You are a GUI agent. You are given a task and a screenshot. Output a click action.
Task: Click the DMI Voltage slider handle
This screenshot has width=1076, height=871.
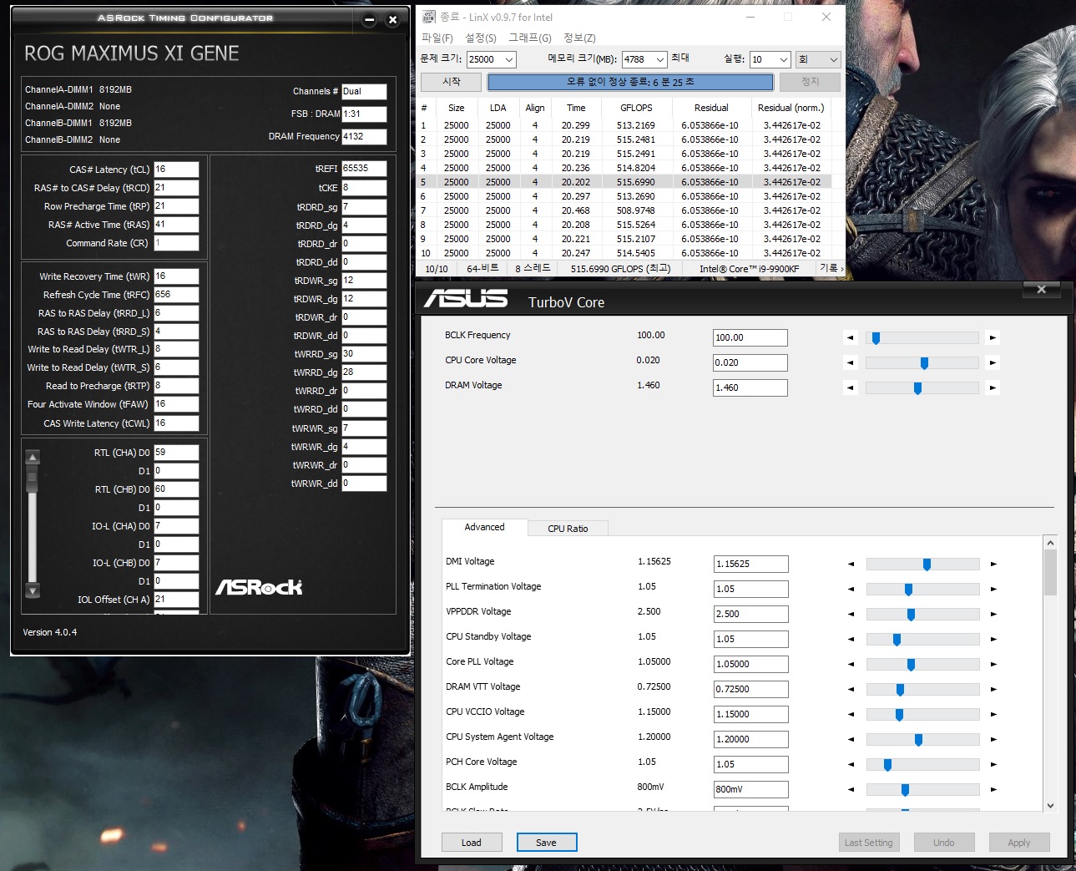(x=927, y=565)
